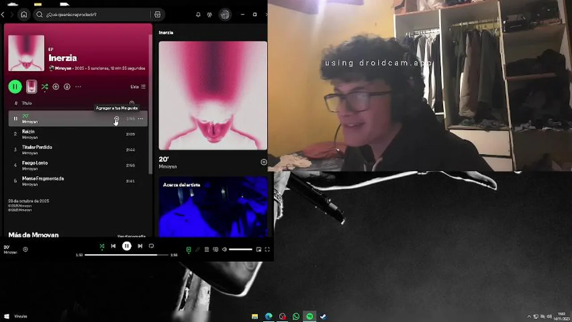The width and height of the screenshot is (572, 322).
Task: Open the Browse icon inside the search bar
Action: tap(157, 14)
